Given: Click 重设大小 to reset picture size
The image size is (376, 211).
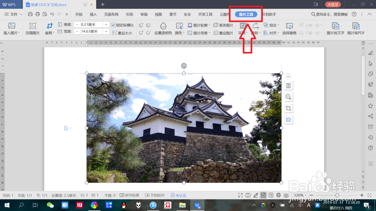Looking at the screenshot, I should (x=122, y=33).
